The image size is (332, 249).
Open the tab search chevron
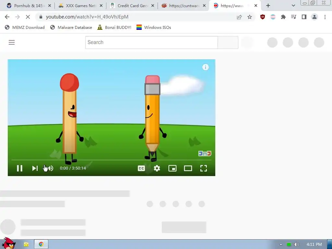click(293, 6)
